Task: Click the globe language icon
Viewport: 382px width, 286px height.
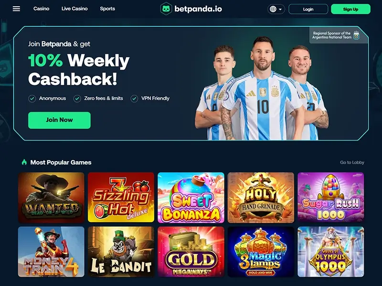Action: tap(273, 9)
